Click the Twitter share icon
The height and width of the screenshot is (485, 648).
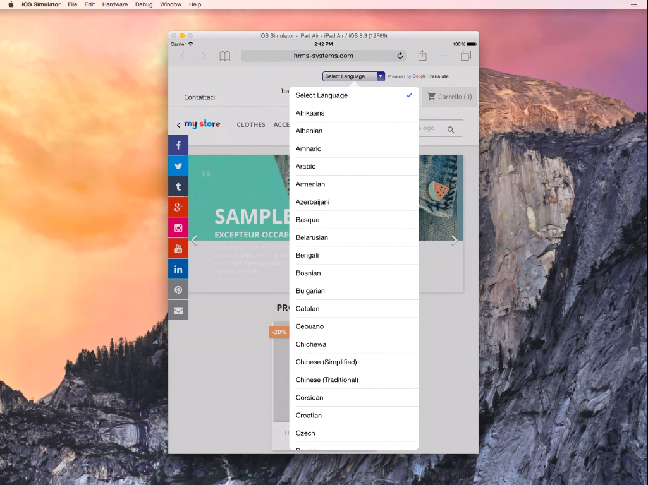[178, 166]
